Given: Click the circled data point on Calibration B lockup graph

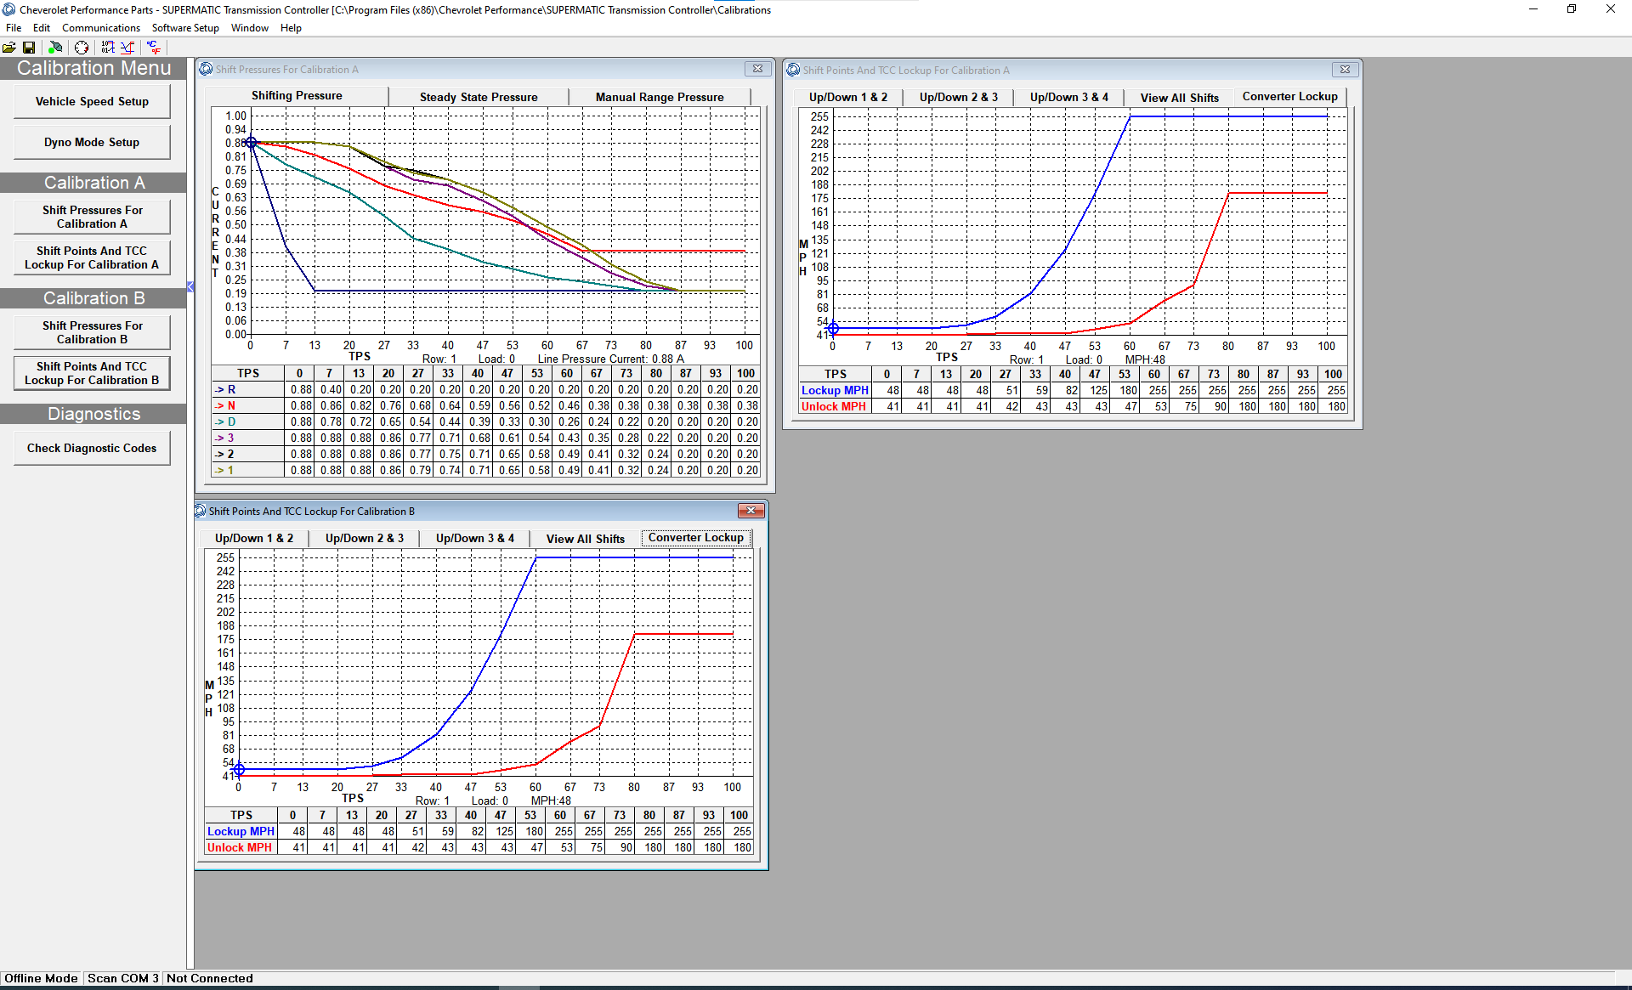Looking at the screenshot, I should [239, 770].
